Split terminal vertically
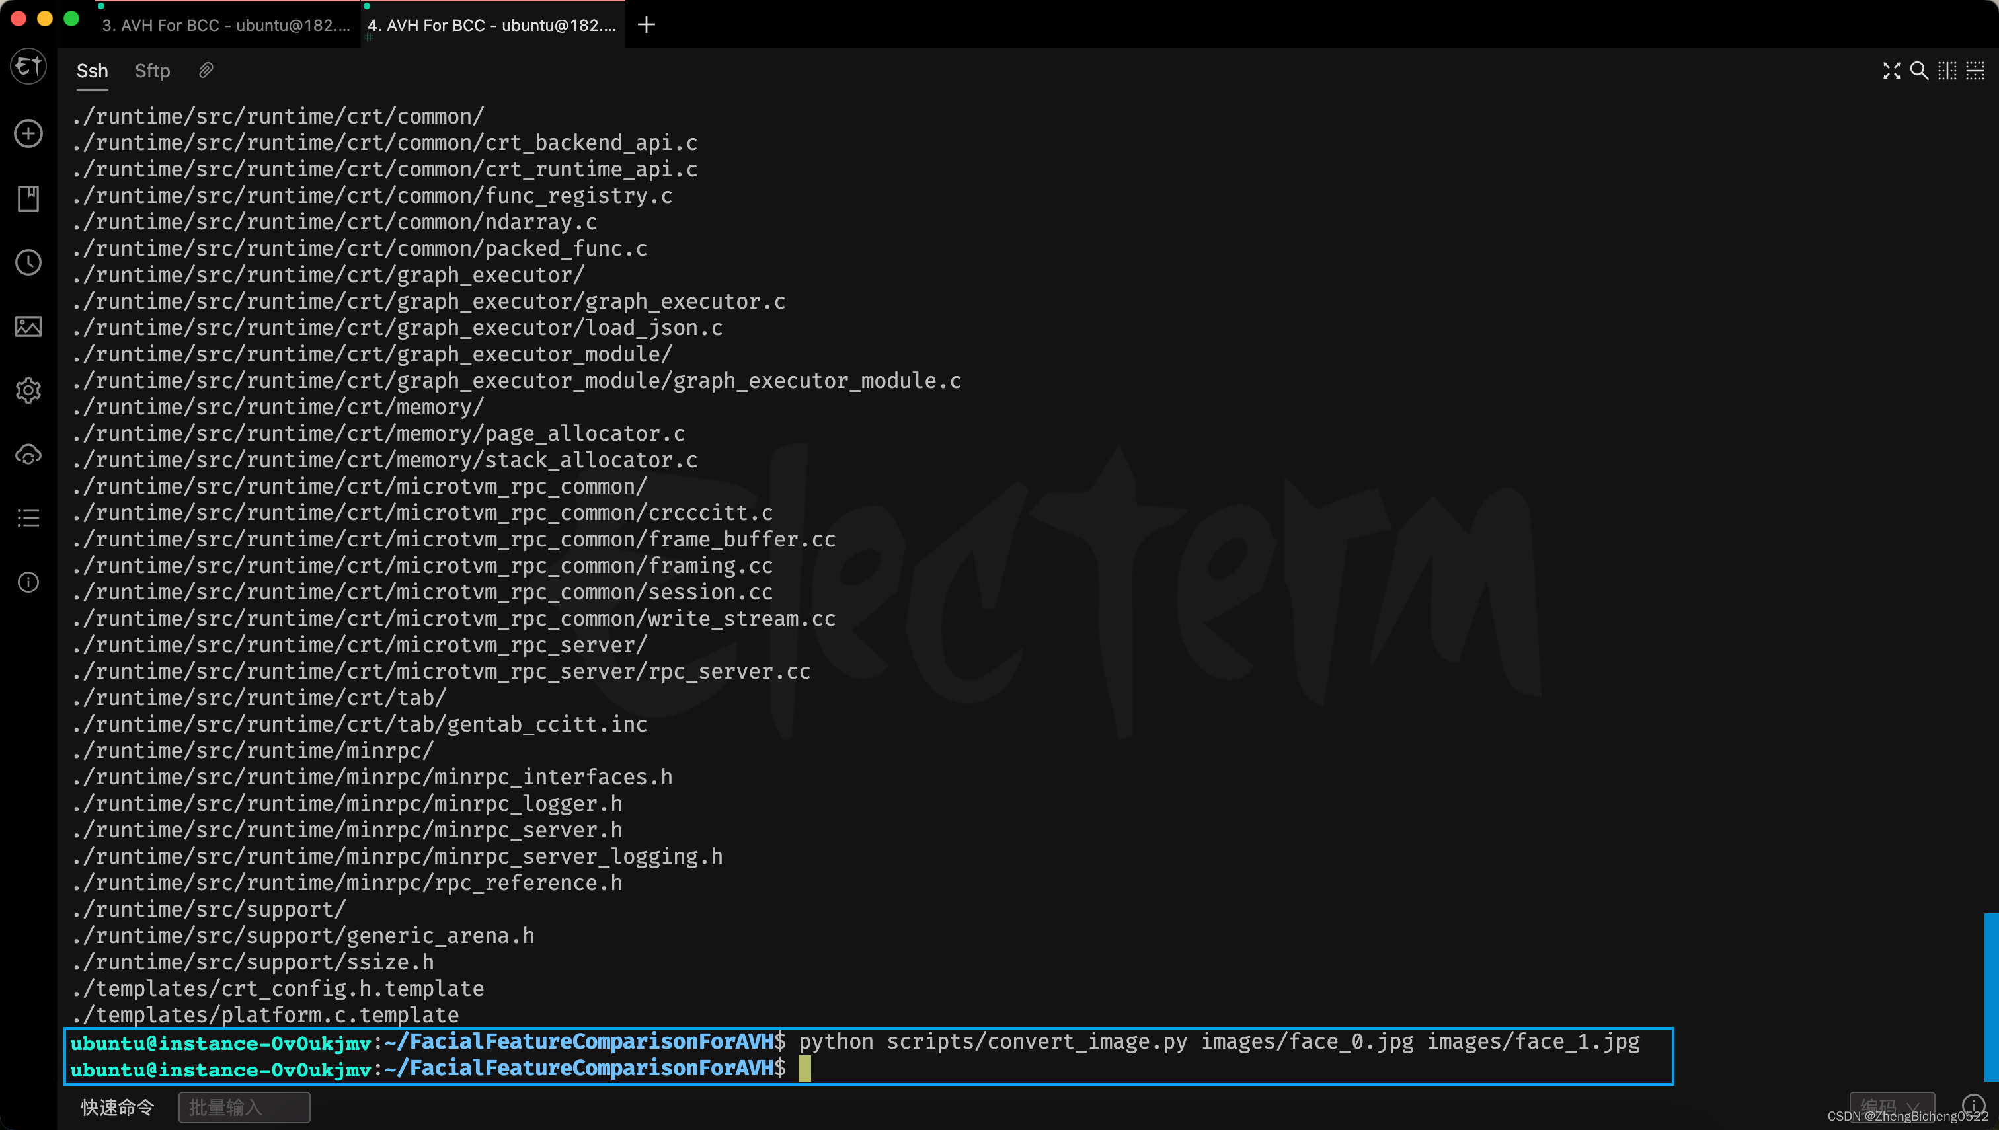 tap(1947, 71)
